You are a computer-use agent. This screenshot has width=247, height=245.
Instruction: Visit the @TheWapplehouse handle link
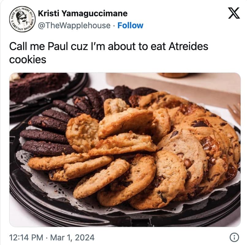74,25
